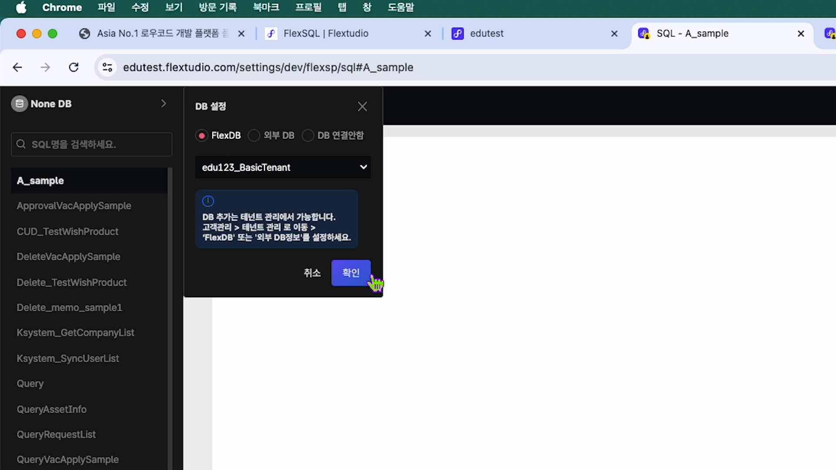Viewport: 836px width, 470px height.
Task: Select the DB 연결안함 radio option
Action: coord(308,136)
